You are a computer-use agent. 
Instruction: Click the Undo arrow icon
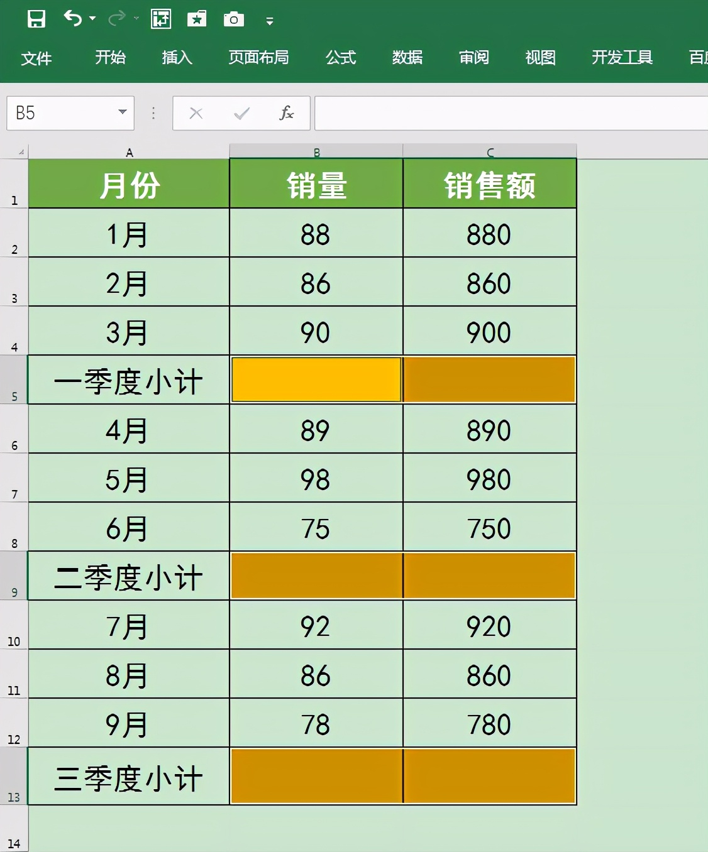tap(73, 18)
